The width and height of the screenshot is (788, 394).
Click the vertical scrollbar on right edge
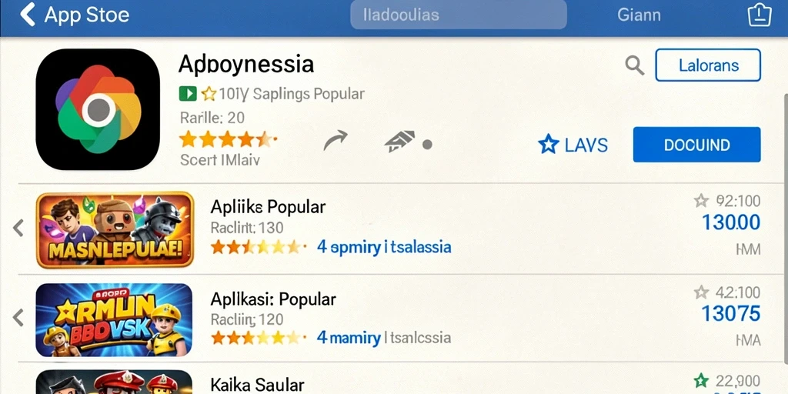tap(786, 226)
